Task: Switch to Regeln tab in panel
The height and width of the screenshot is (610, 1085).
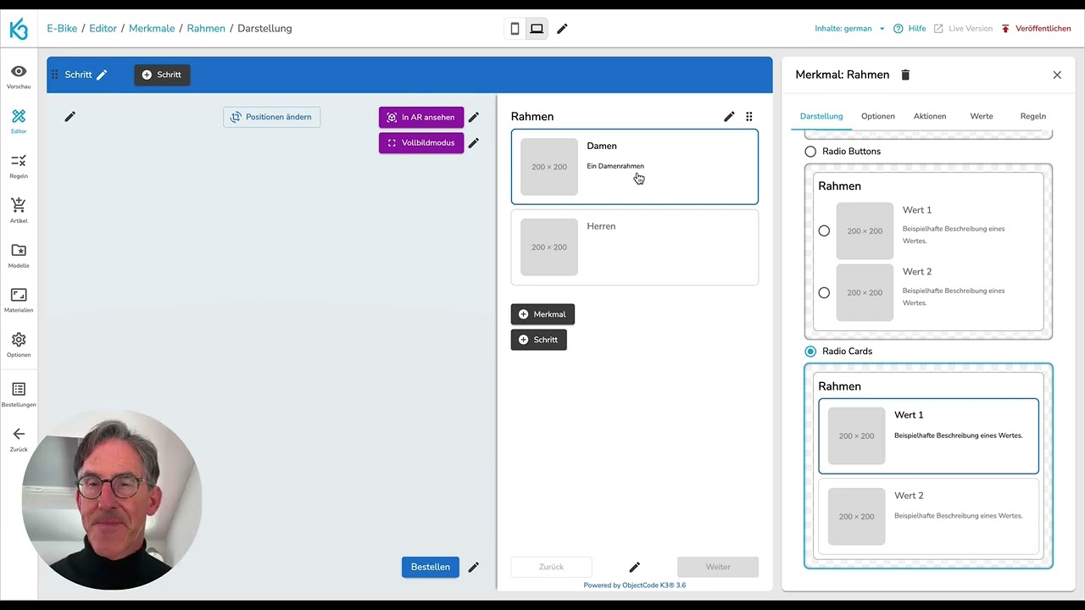Action: pyautogui.click(x=1033, y=116)
